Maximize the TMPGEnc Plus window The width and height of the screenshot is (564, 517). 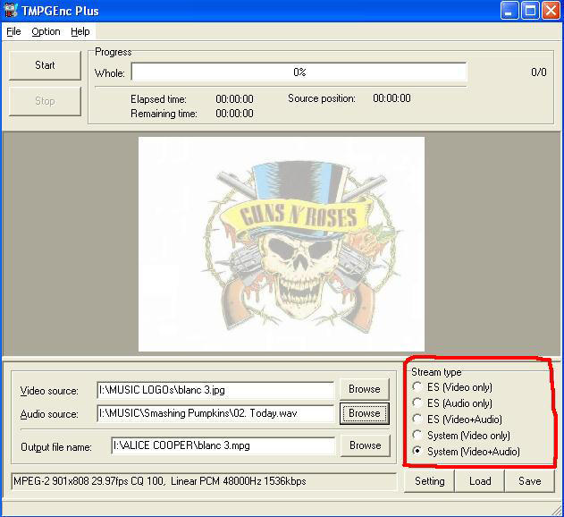530,11
